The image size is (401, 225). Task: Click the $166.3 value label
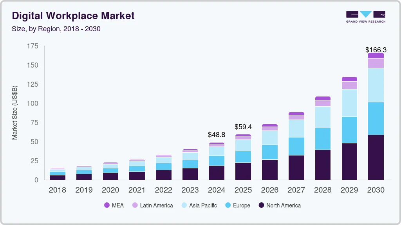point(376,50)
